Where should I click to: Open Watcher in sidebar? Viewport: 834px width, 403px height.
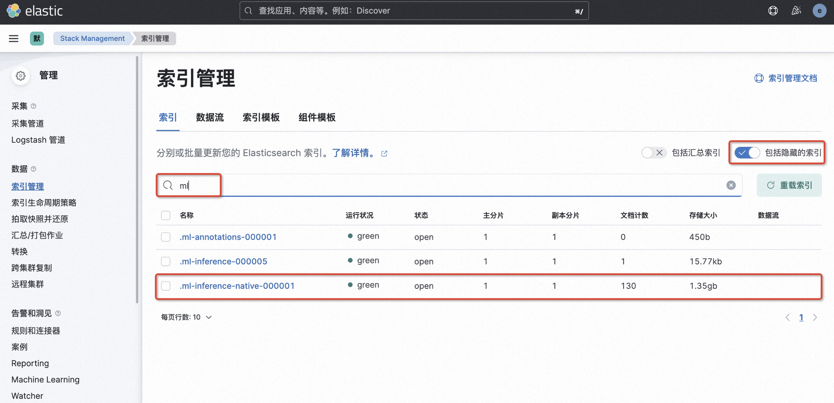click(x=27, y=396)
